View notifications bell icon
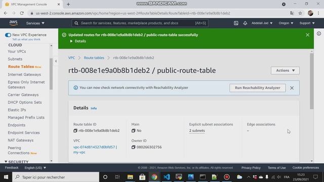The height and width of the screenshot is (182, 324). click(x=245, y=23)
